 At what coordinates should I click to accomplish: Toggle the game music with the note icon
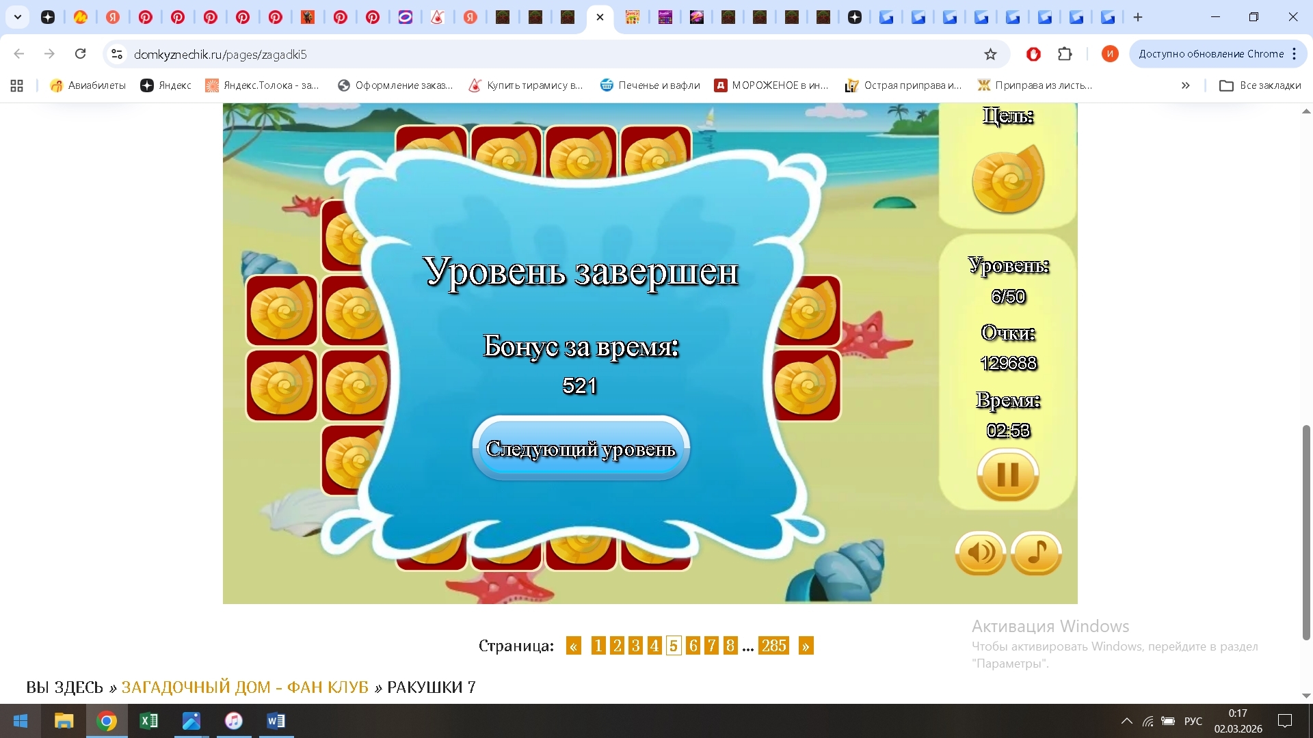pos(1037,553)
